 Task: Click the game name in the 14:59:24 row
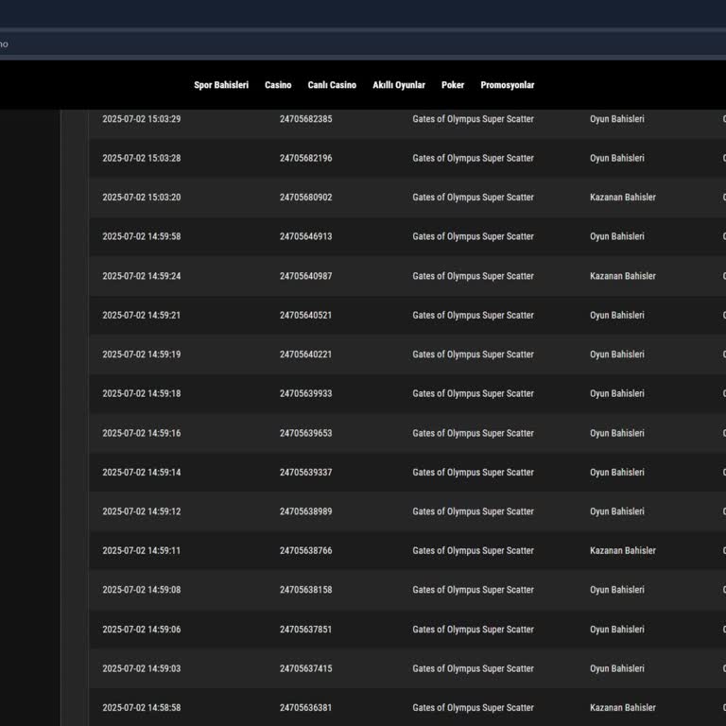pos(473,276)
